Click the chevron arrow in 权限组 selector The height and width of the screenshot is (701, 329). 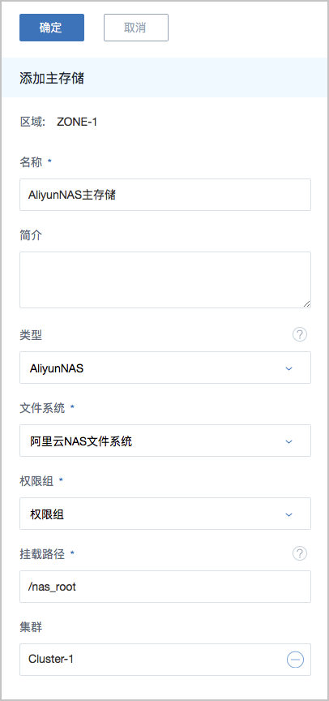(x=288, y=515)
